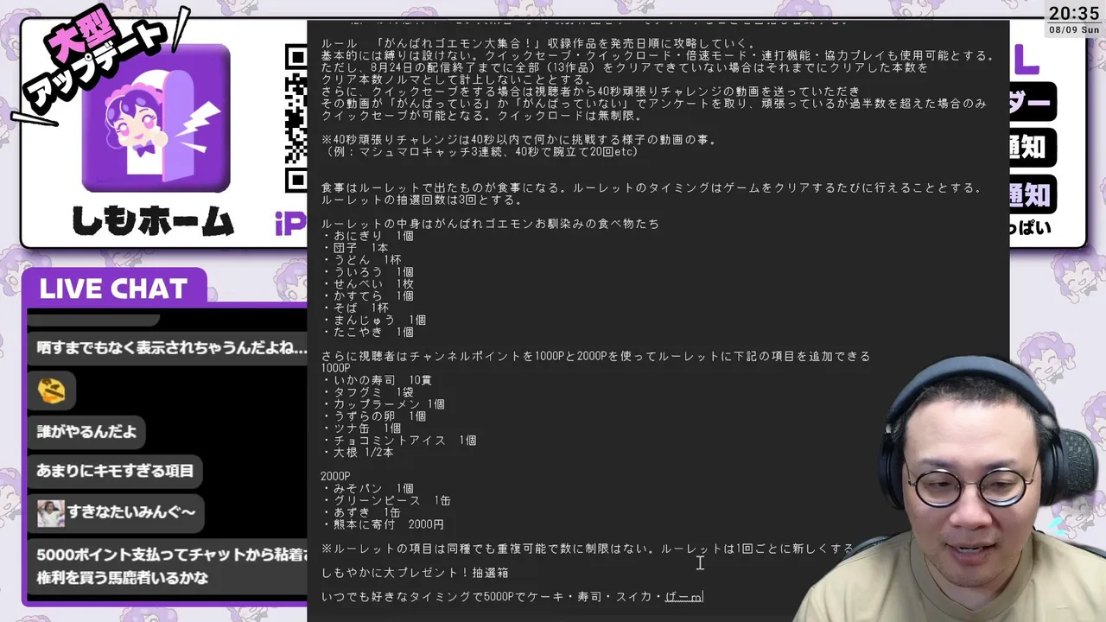Image resolution: width=1106 pixels, height=622 pixels.
Task: Click chat message あまりにキモすぎる項目
Action: [x=115, y=472]
